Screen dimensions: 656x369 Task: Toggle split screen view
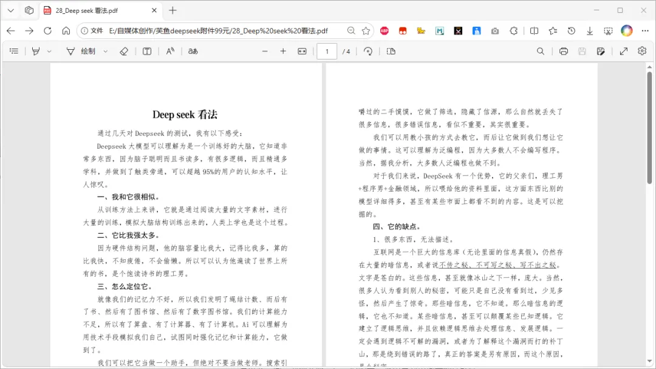point(535,30)
